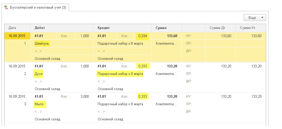Select Сумма Кт 133,20 in Мыло entry

click(251, 96)
